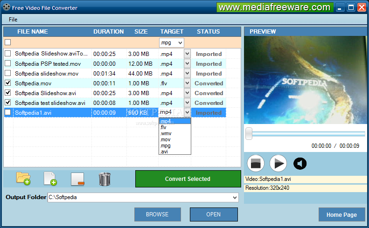
Task: Check the Softpedia1.avi checkbox
Action: tap(8, 112)
